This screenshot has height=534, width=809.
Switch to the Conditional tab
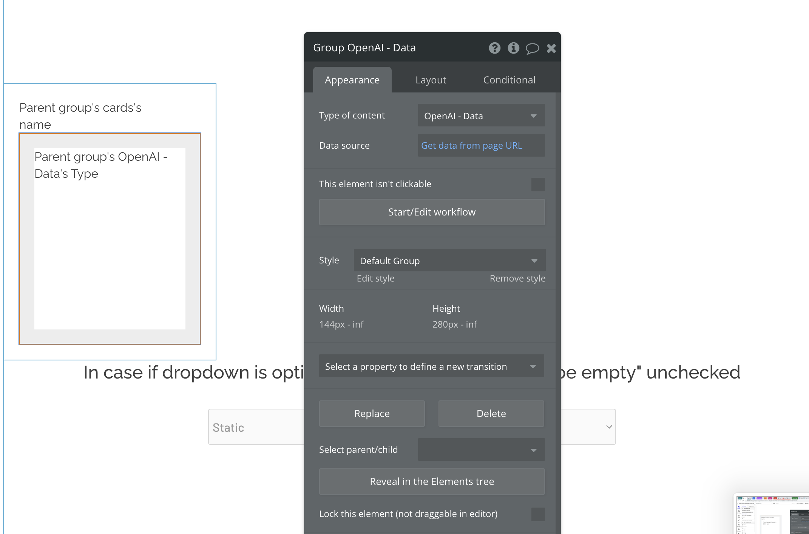[x=509, y=80]
